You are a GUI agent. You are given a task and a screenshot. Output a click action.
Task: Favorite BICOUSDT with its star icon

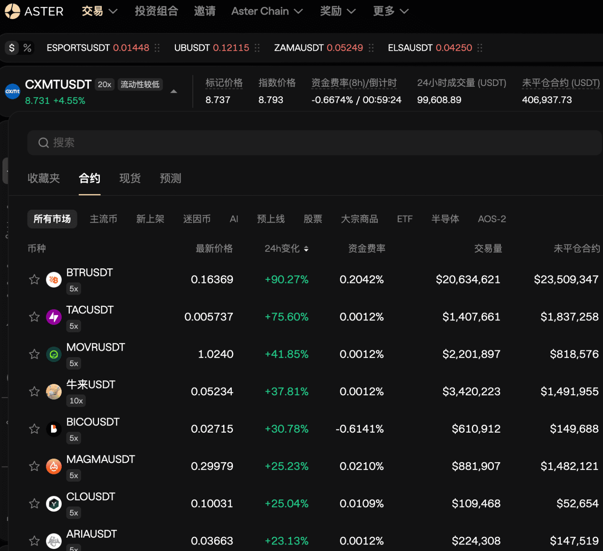(x=34, y=429)
